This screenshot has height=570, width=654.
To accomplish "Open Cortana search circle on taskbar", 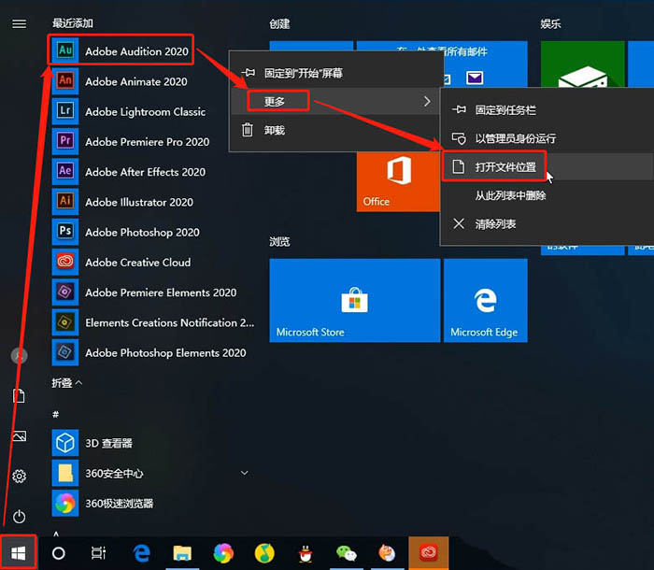I will pos(58,553).
